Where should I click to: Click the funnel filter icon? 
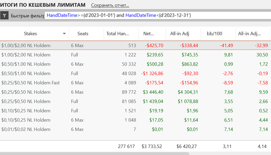4,16
